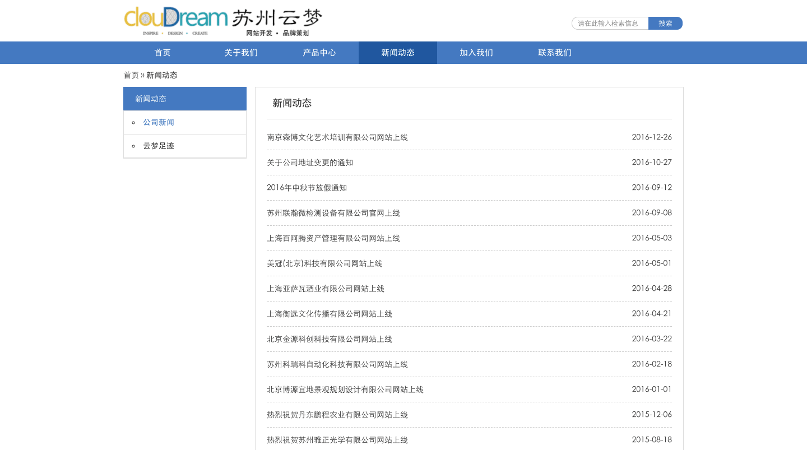
Task: Click 北京金源科创科技有限公司网站上线 link
Action: point(330,339)
